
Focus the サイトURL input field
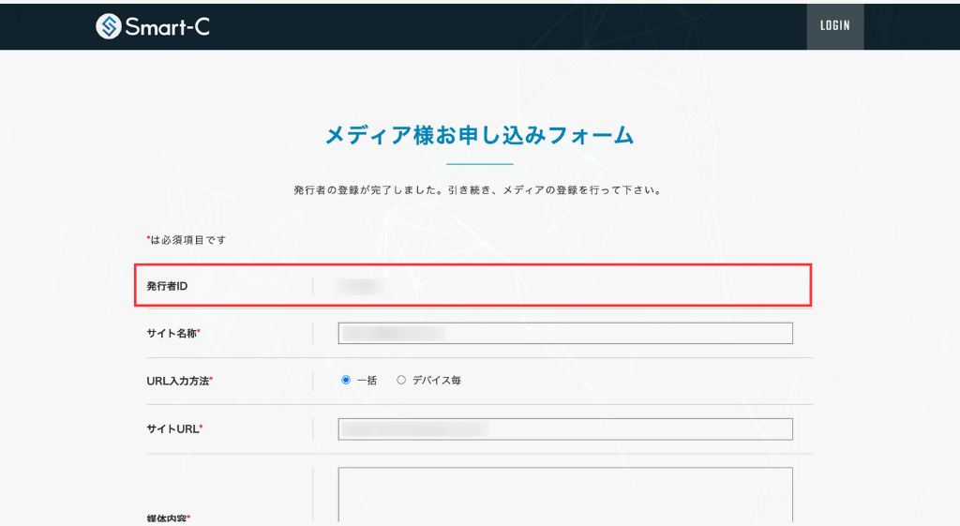tap(565, 429)
